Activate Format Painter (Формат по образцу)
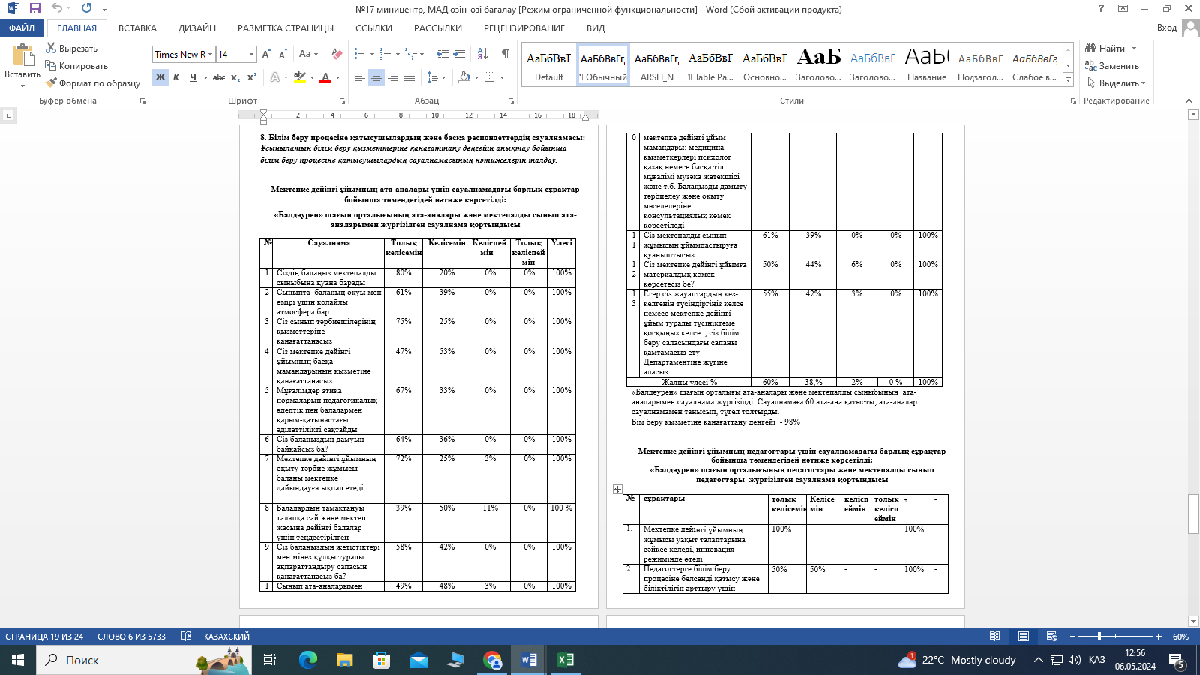1200x675 pixels. [93, 82]
